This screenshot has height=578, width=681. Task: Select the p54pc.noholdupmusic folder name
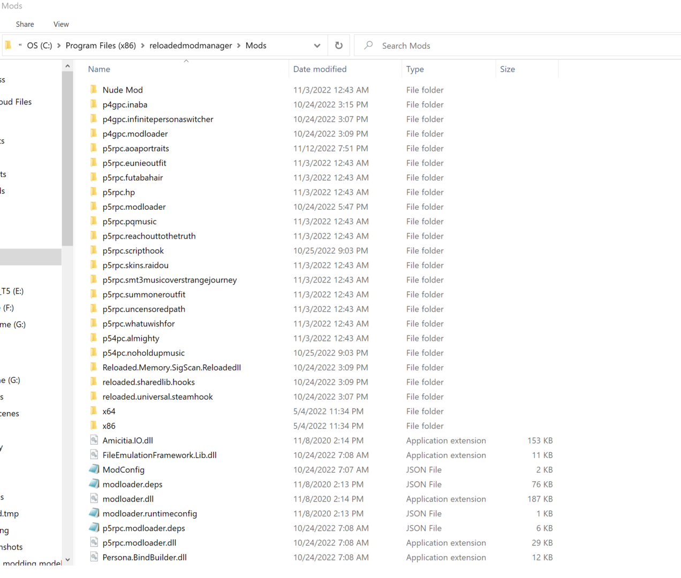[143, 353]
